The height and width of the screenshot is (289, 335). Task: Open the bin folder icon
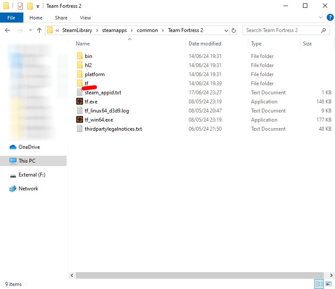coord(80,56)
